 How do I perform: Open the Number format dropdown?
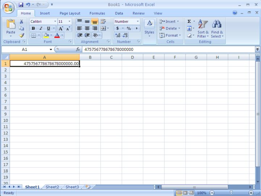[x=138, y=21]
